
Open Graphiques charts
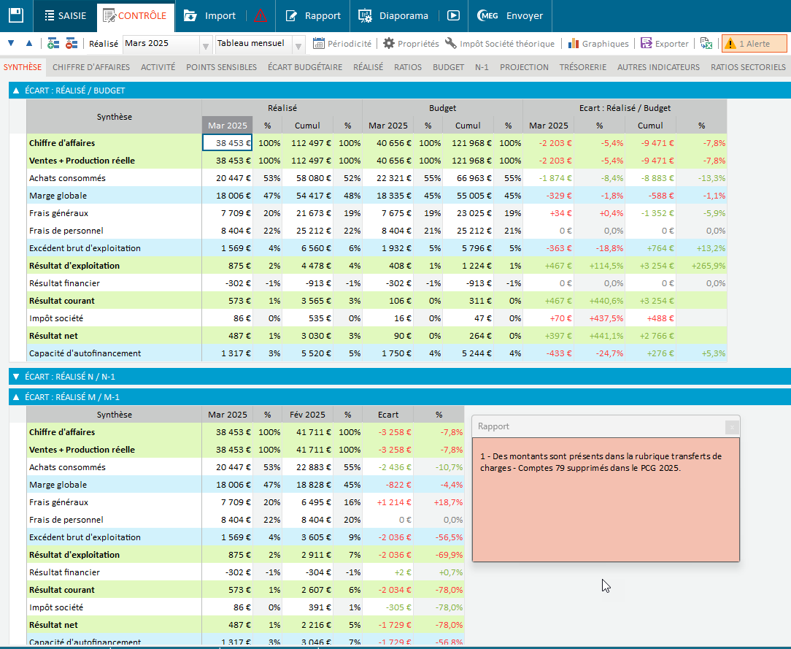point(598,44)
